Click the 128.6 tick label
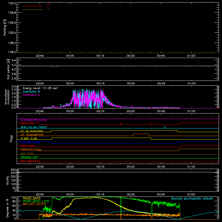This screenshot has height=222, width=222. [12, 23]
